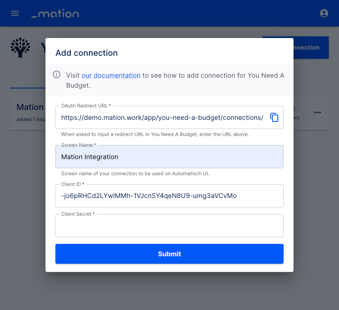This screenshot has width=339, height=310.
Task: Click the info icon beside documentation notice
Action: 57,74
